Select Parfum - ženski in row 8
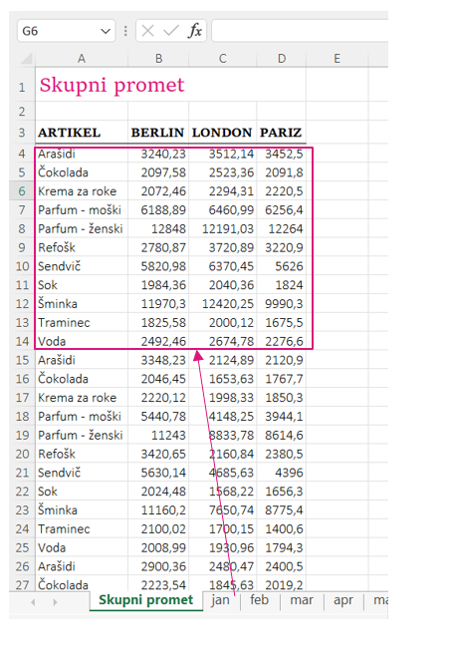Screen dimensions: 451x671 point(82,228)
